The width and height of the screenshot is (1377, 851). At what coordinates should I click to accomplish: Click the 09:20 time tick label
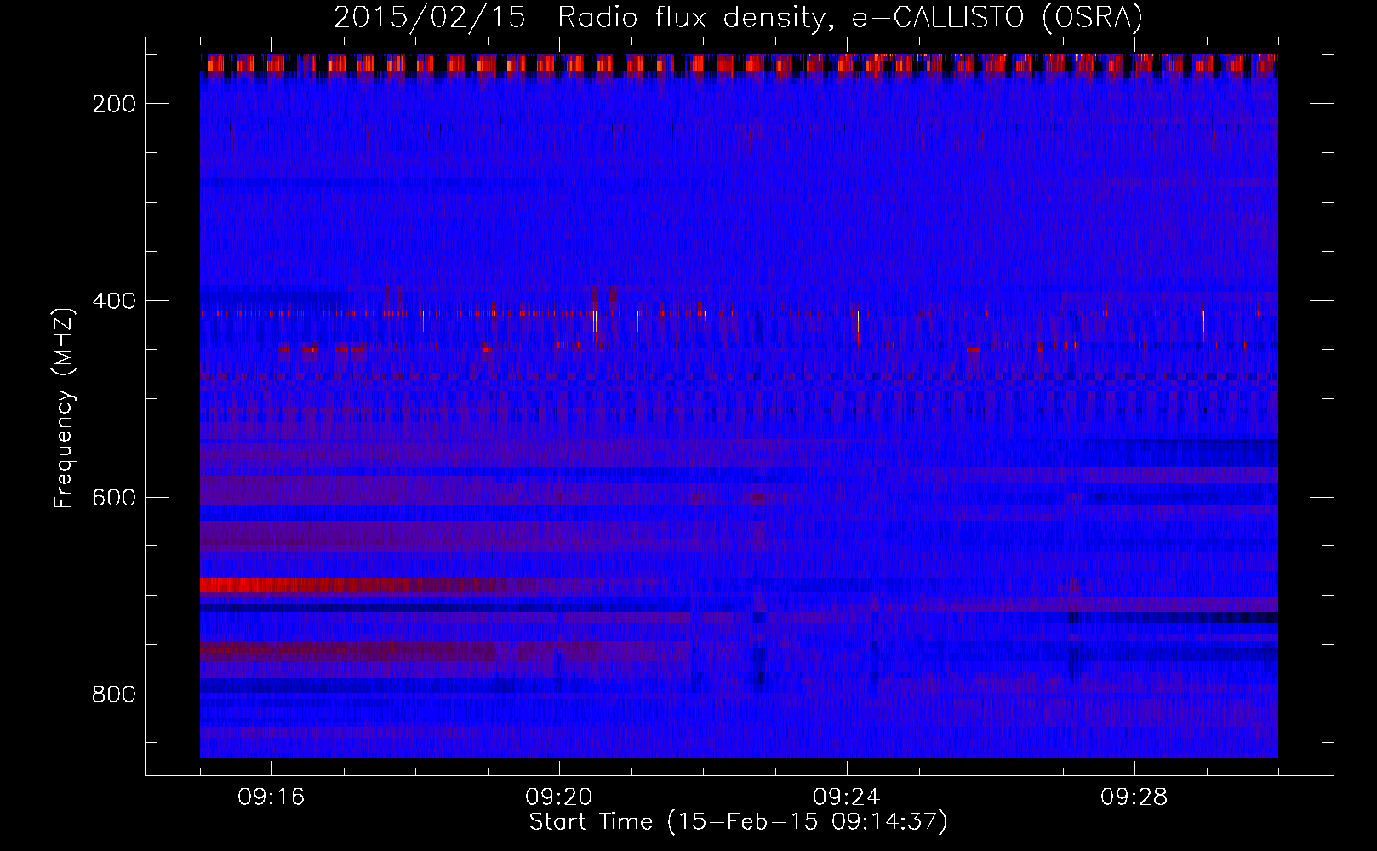(x=559, y=797)
